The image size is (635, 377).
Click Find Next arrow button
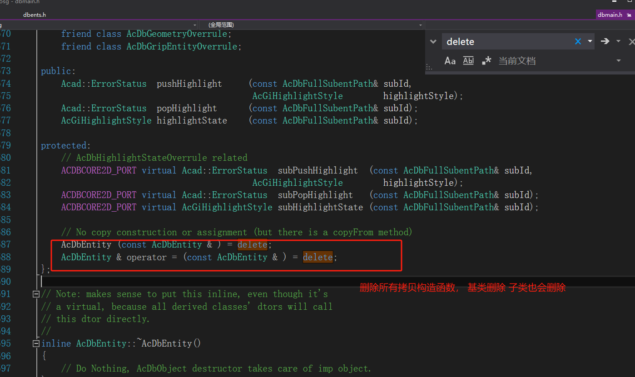(605, 41)
